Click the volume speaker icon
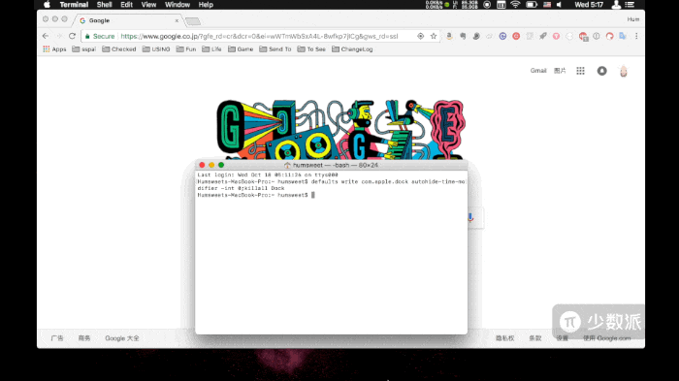The width and height of the screenshot is (679, 381). click(559, 5)
